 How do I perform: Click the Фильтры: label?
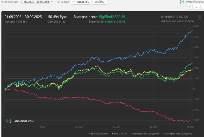tap(64, 2)
